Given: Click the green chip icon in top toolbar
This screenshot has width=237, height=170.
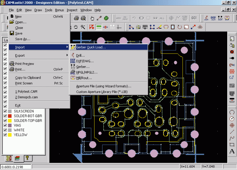Looking at the screenshot, I should click(106, 18).
